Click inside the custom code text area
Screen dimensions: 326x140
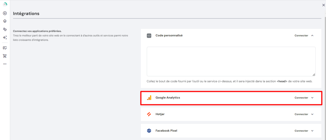231,61
